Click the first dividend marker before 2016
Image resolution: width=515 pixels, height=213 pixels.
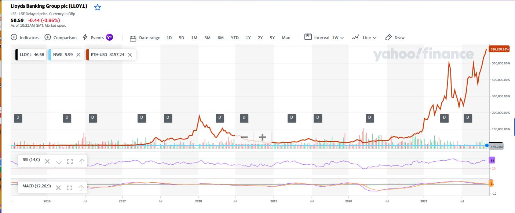[18, 117]
